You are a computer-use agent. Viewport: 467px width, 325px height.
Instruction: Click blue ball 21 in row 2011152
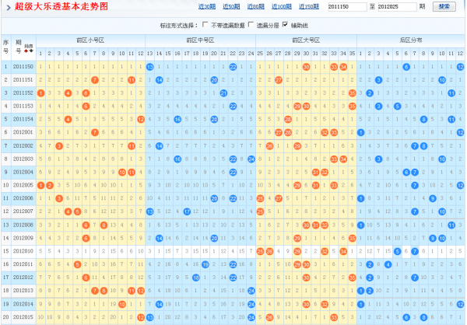pyautogui.click(x=223, y=93)
